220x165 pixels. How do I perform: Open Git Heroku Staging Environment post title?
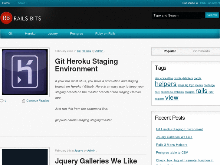[87, 65]
